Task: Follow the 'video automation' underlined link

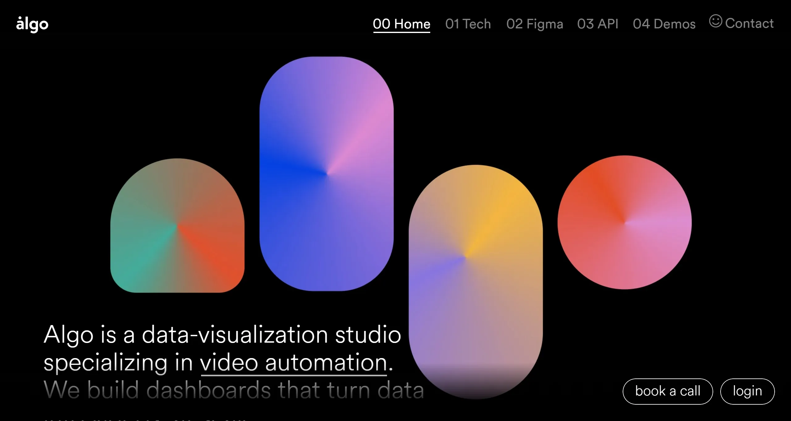Action: click(x=293, y=363)
